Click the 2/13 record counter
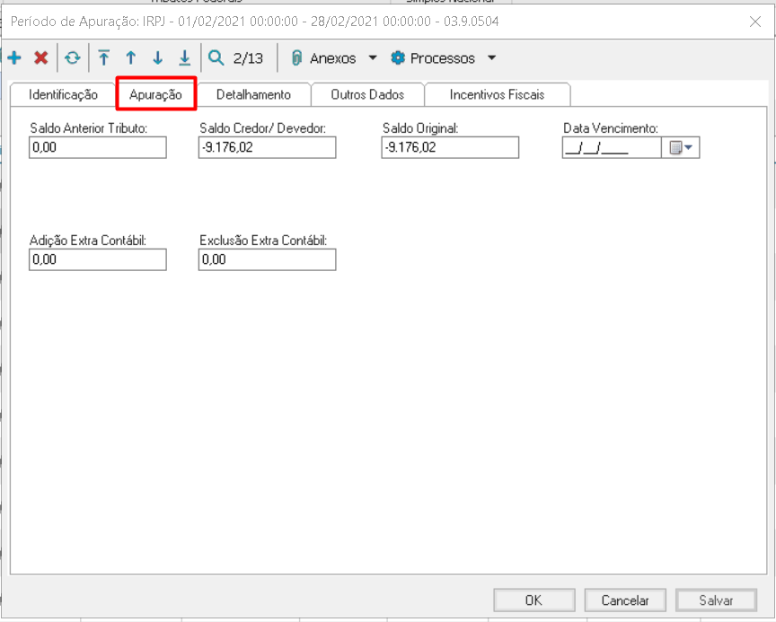Image resolution: width=776 pixels, height=622 pixels. click(x=249, y=58)
